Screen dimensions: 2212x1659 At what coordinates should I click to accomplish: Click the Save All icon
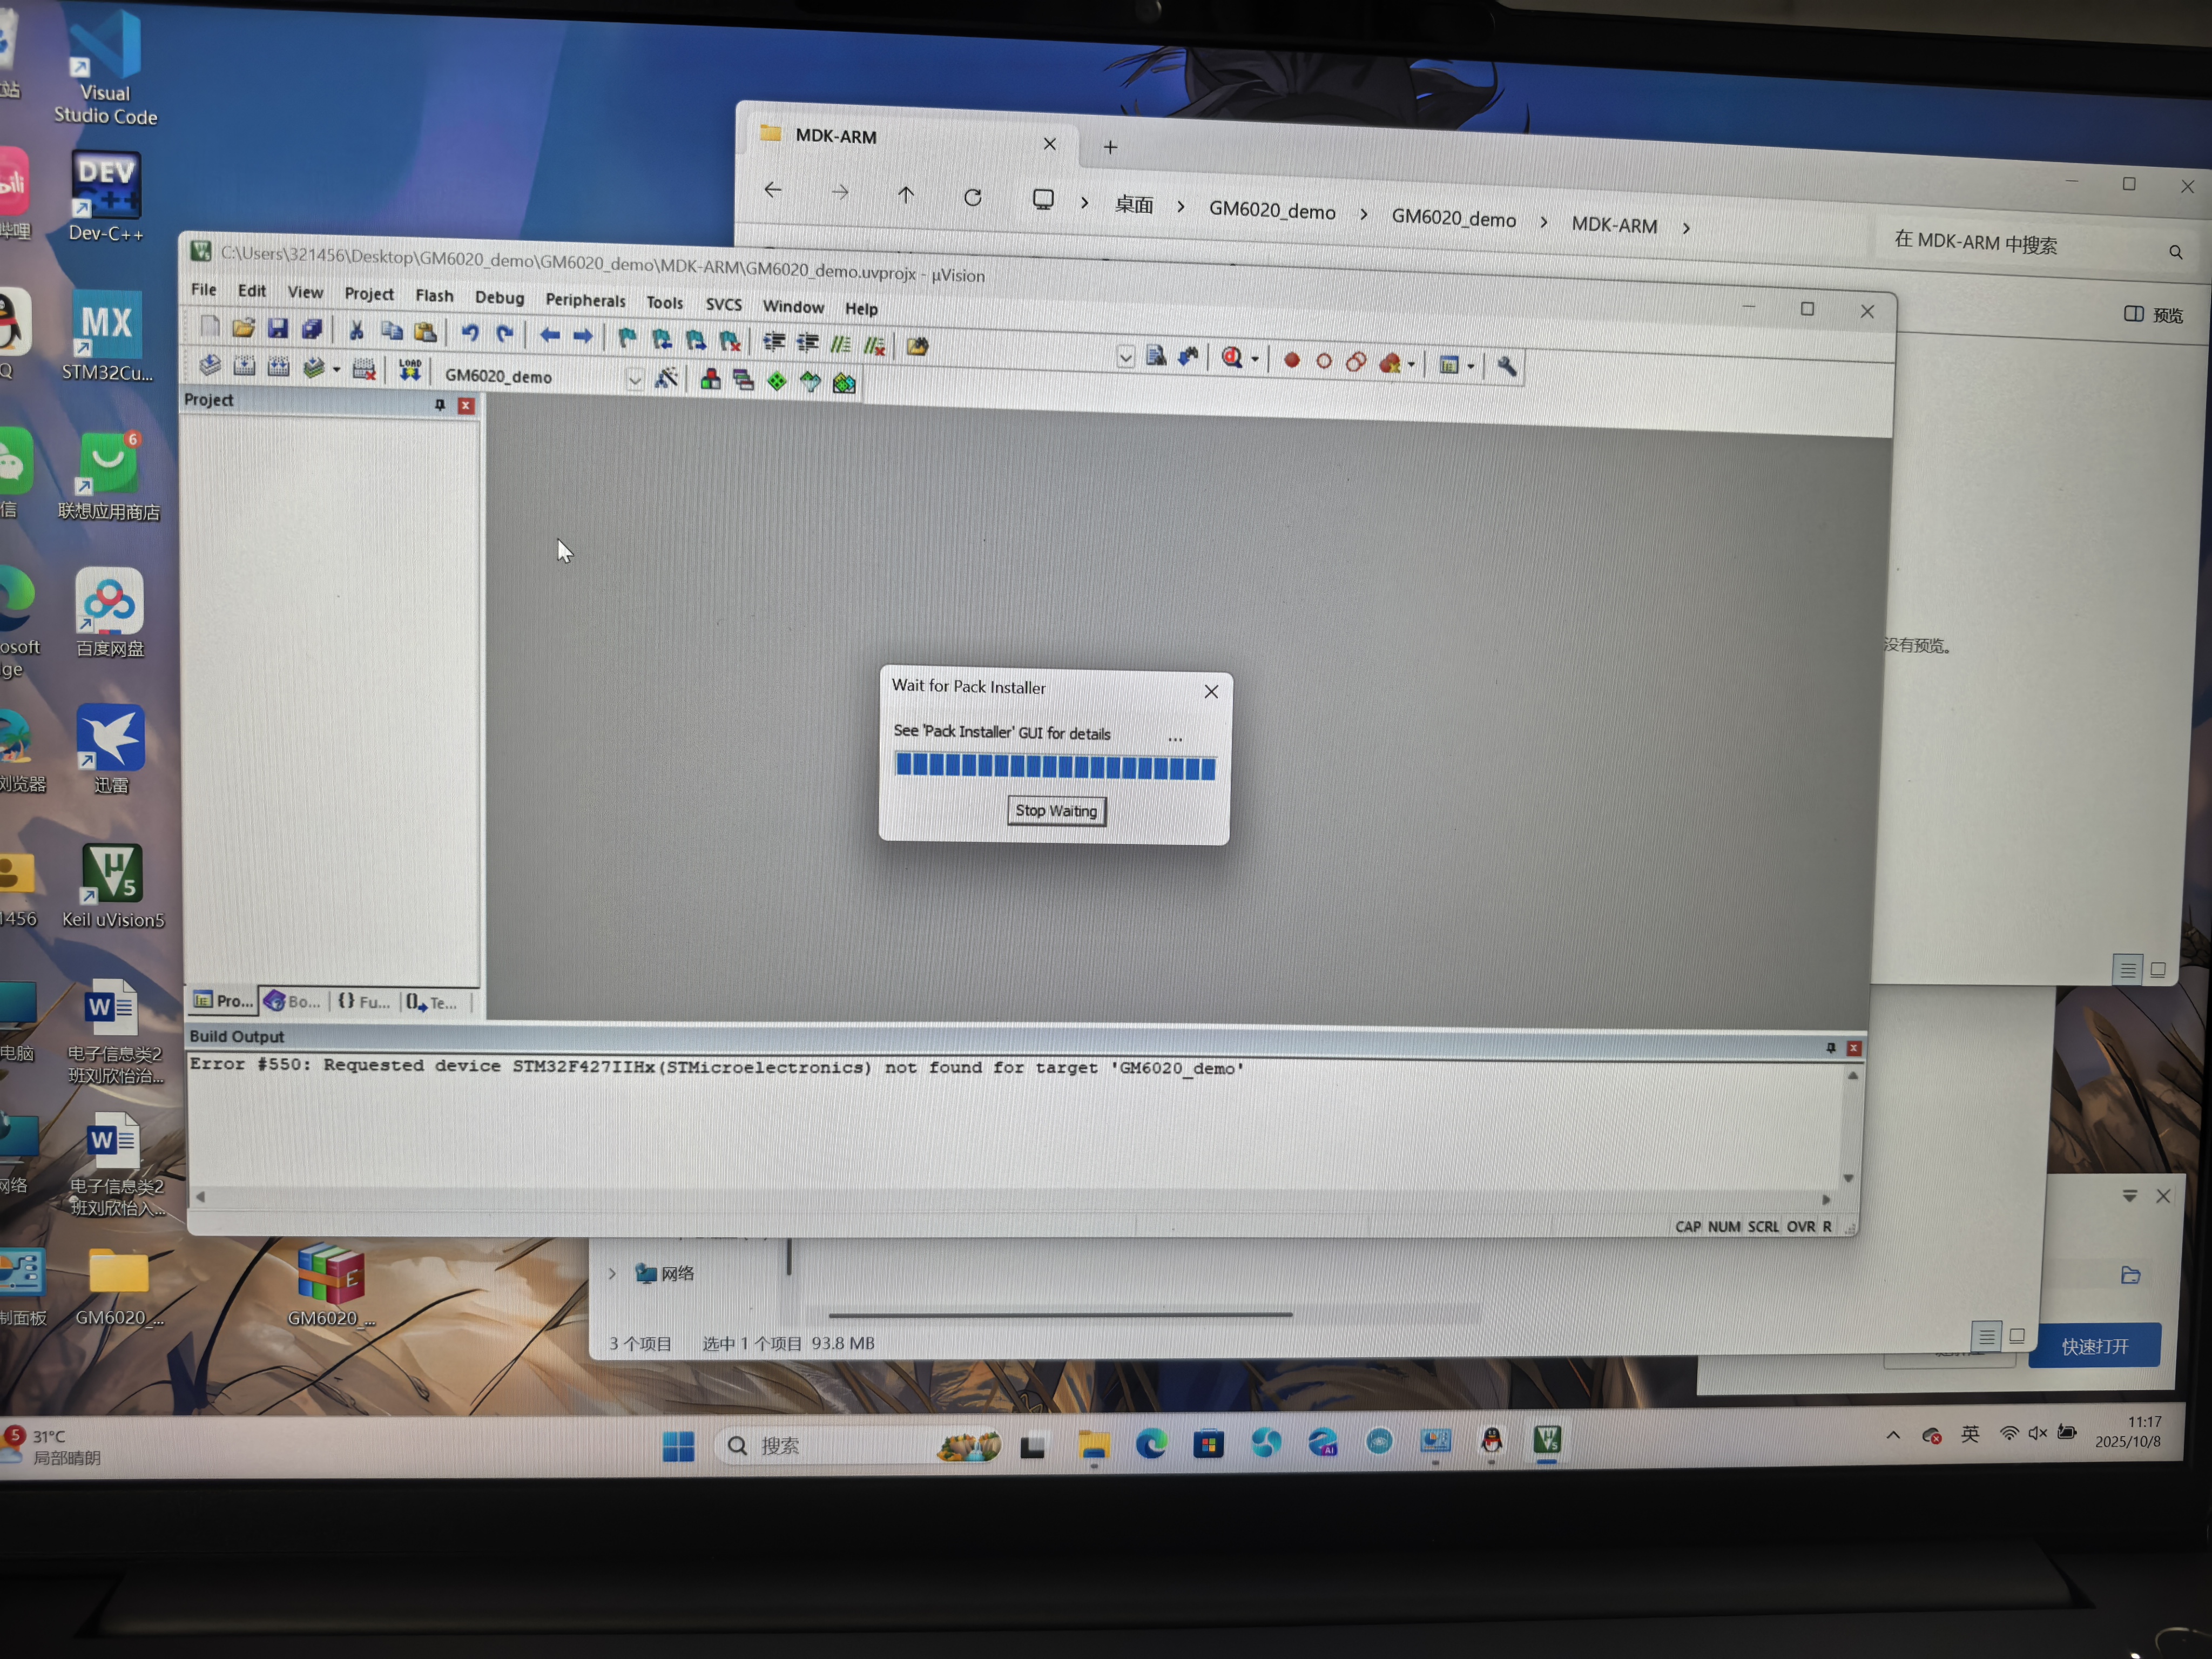pos(312,329)
